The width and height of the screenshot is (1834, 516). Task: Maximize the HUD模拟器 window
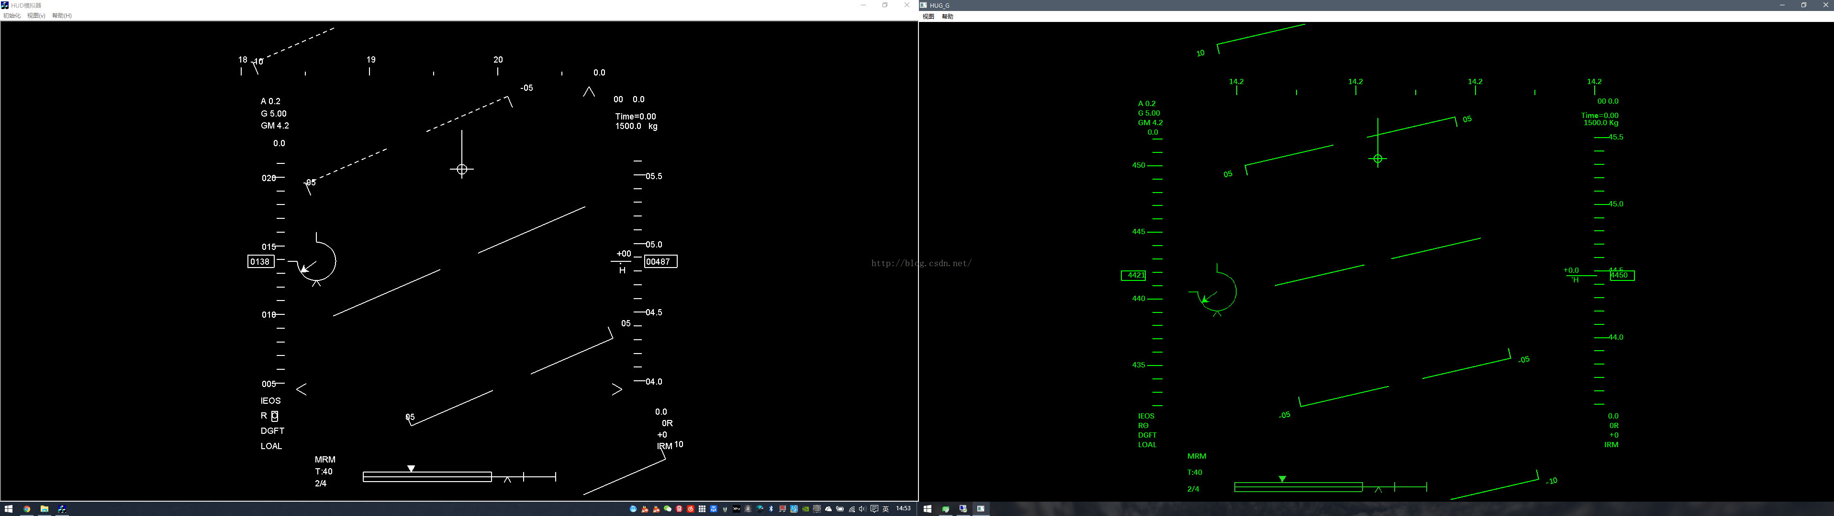885,5
